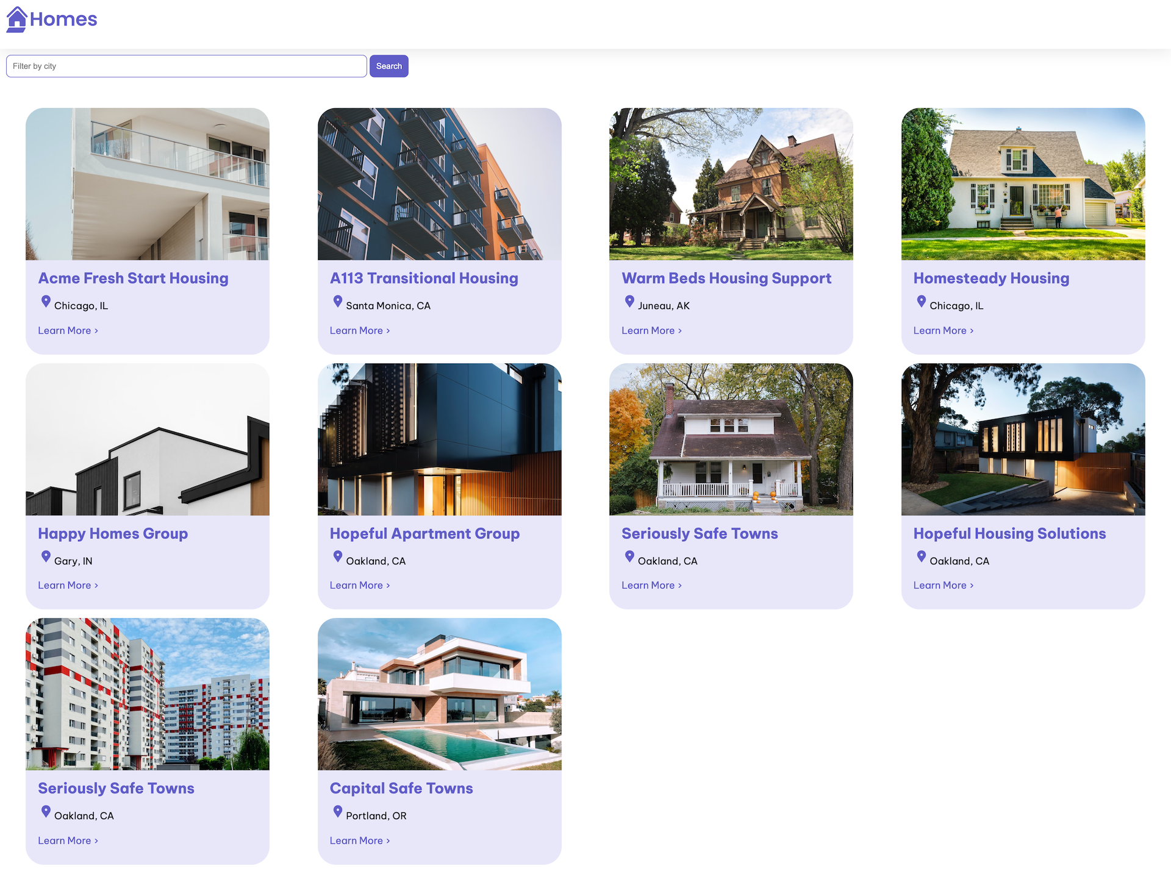Click Learn More for Happy Homes Group

point(68,585)
